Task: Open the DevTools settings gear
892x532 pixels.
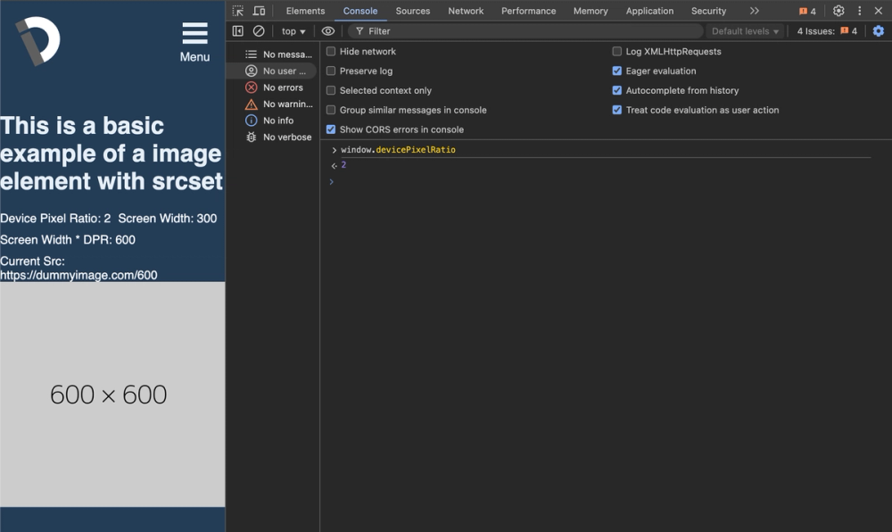Action: point(838,11)
